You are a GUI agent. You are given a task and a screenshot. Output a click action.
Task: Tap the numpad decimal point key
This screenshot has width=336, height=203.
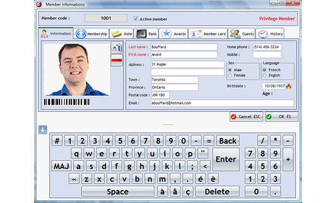point(275,192)
